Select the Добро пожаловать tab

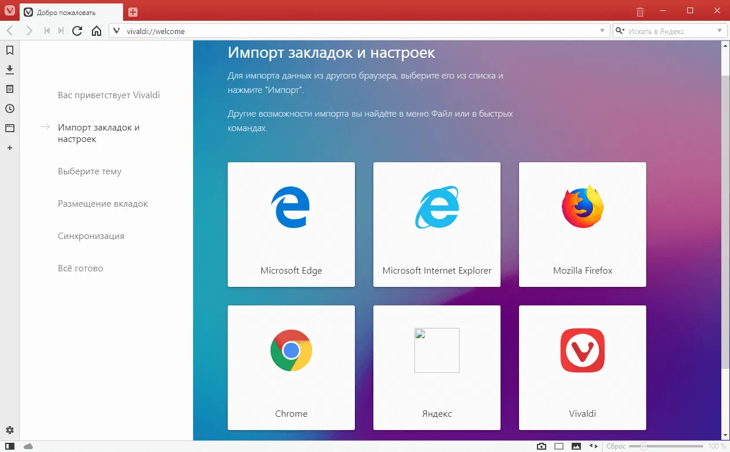72,12
